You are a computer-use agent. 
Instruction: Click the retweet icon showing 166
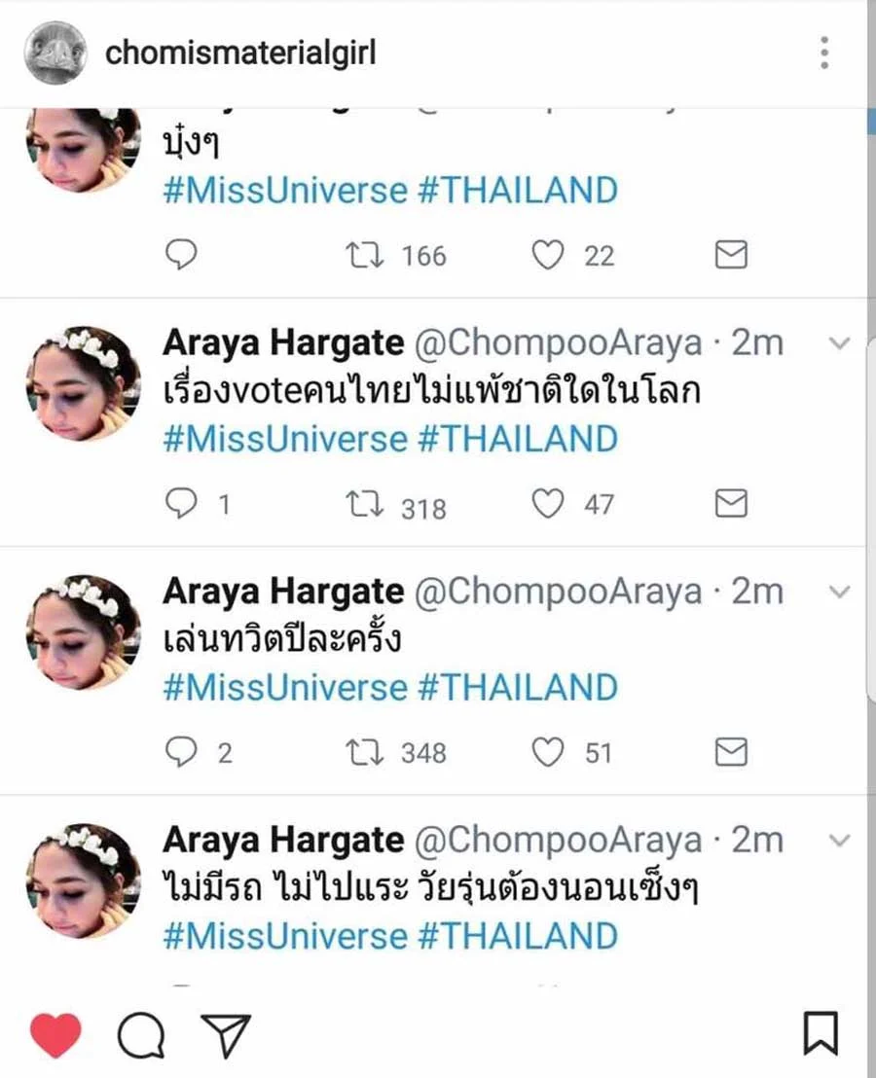point(364,254)
